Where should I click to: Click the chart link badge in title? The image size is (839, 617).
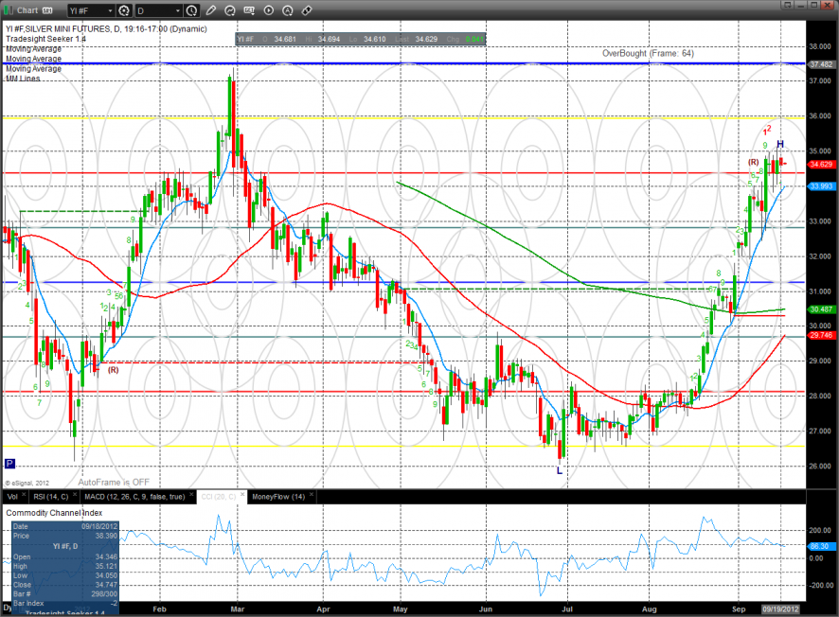[x=46, y=10]
